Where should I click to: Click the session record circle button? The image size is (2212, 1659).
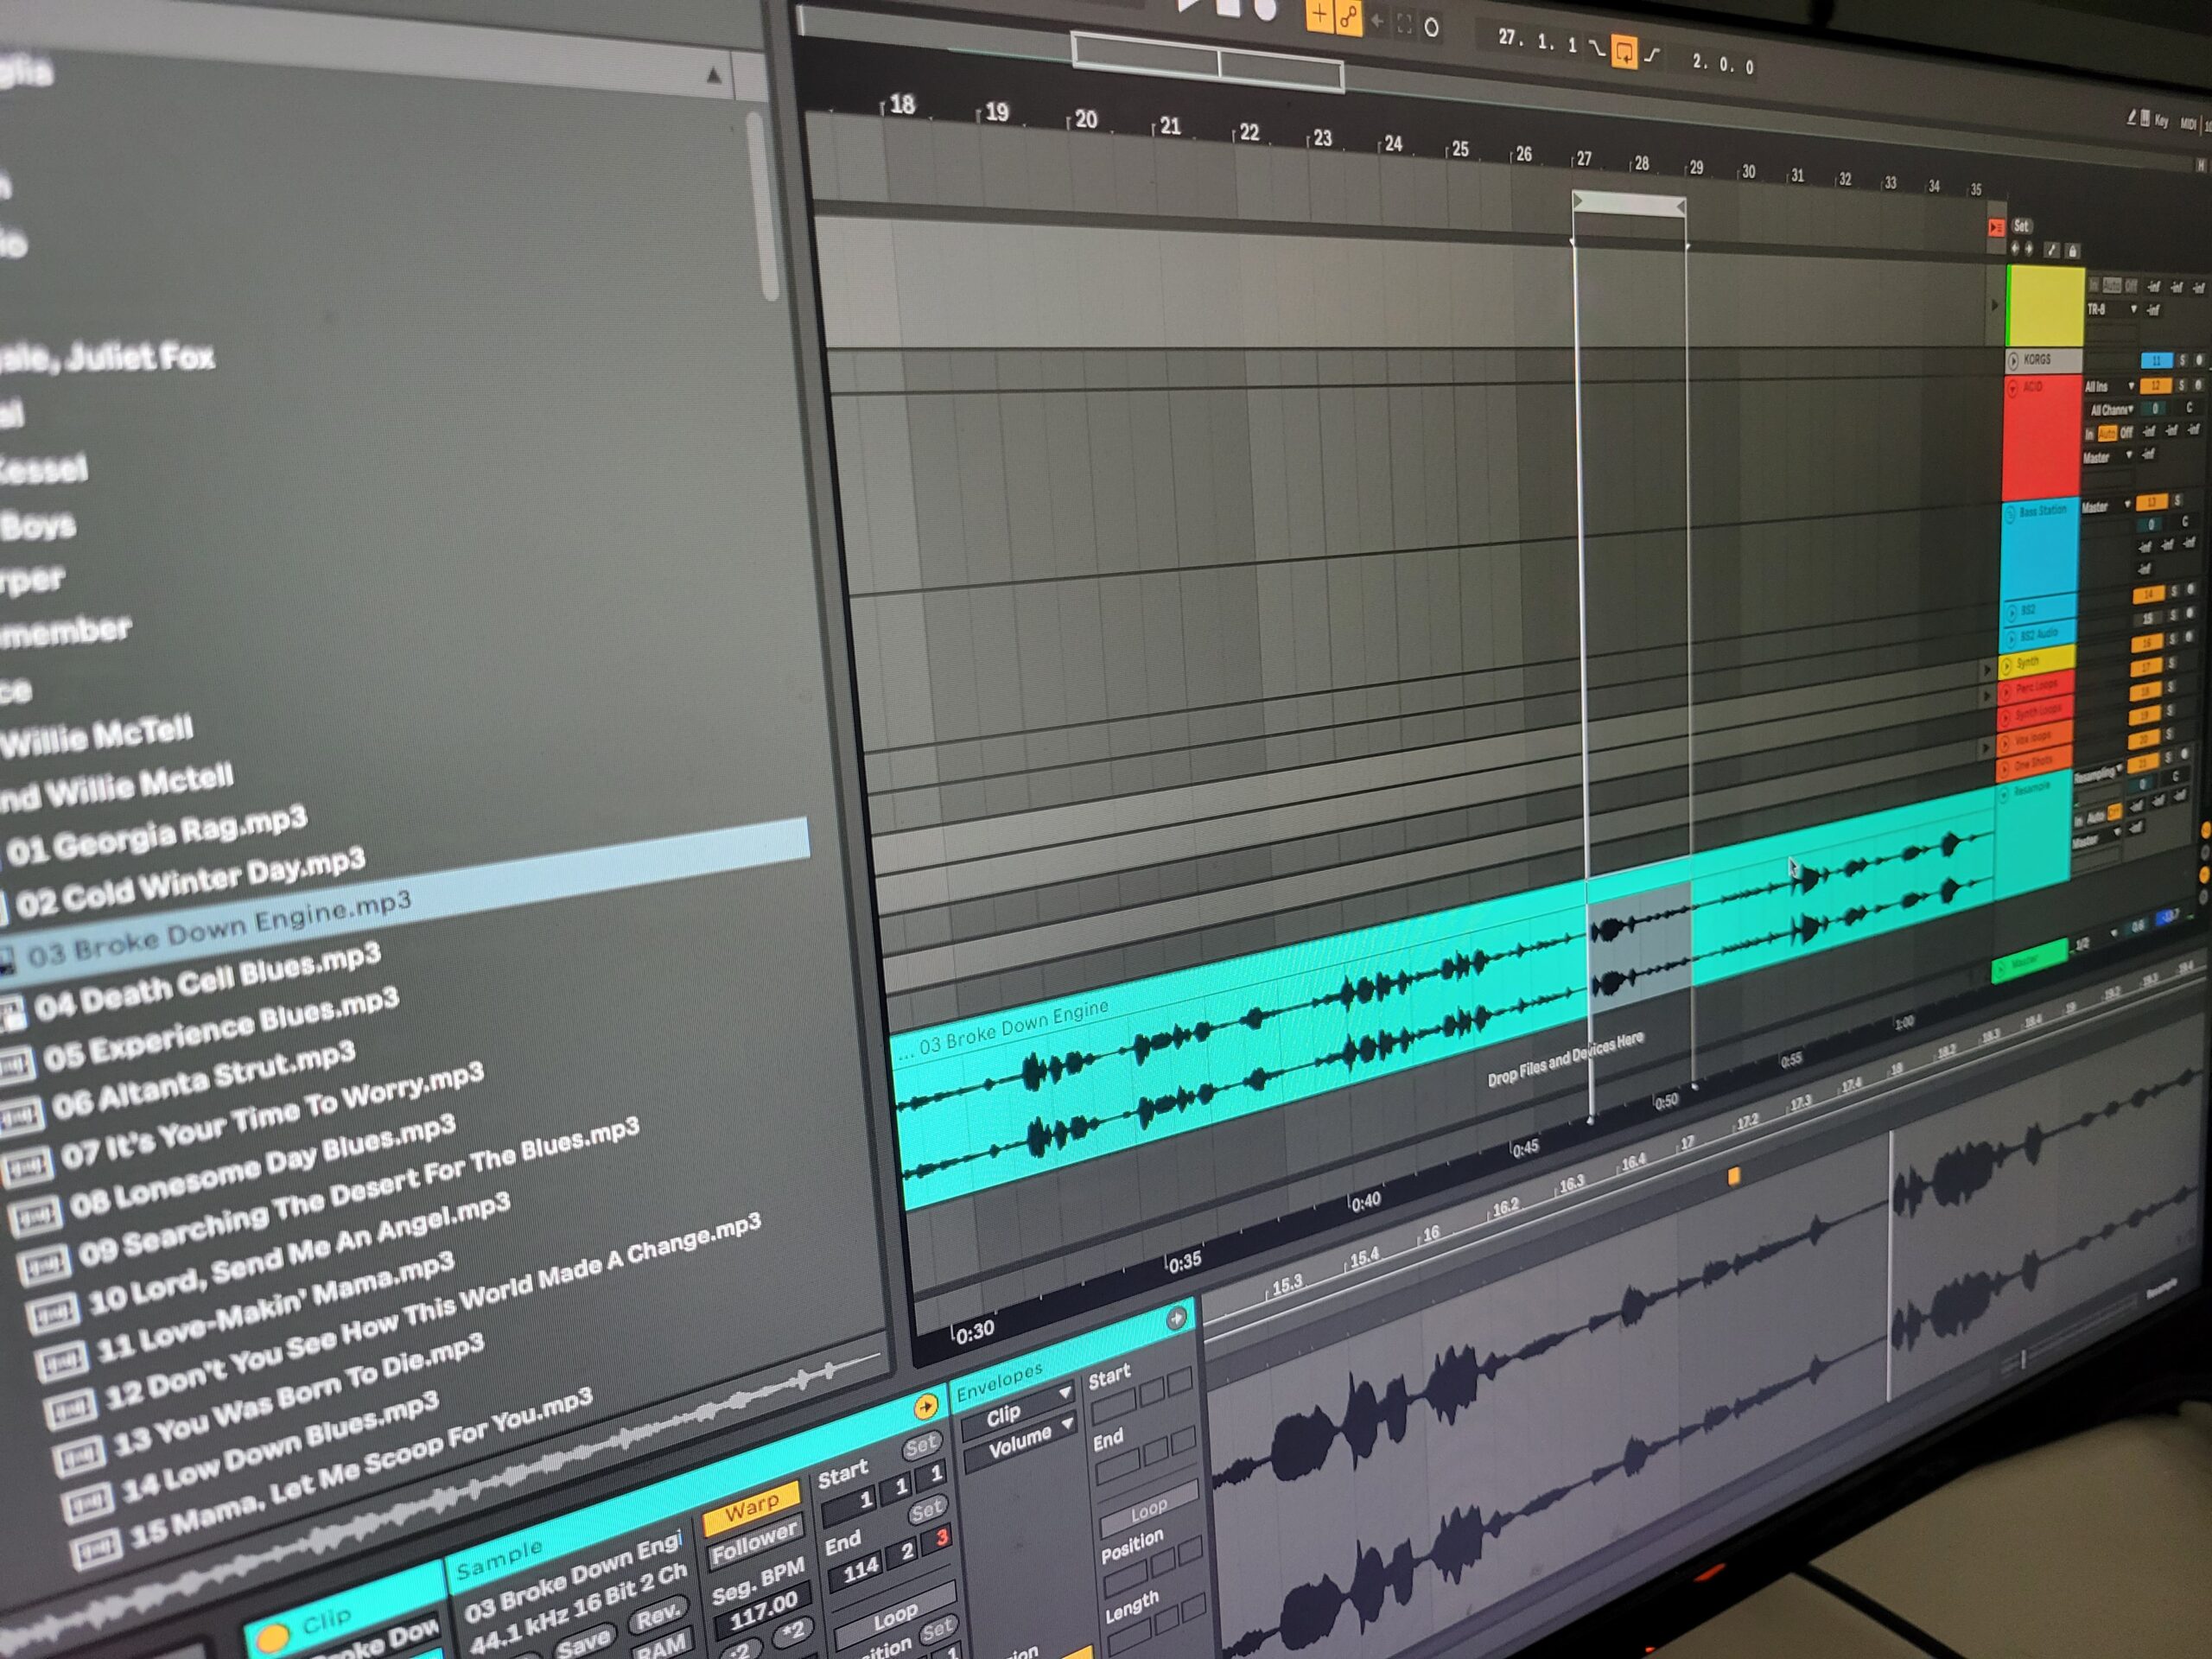pos(1432,27)
